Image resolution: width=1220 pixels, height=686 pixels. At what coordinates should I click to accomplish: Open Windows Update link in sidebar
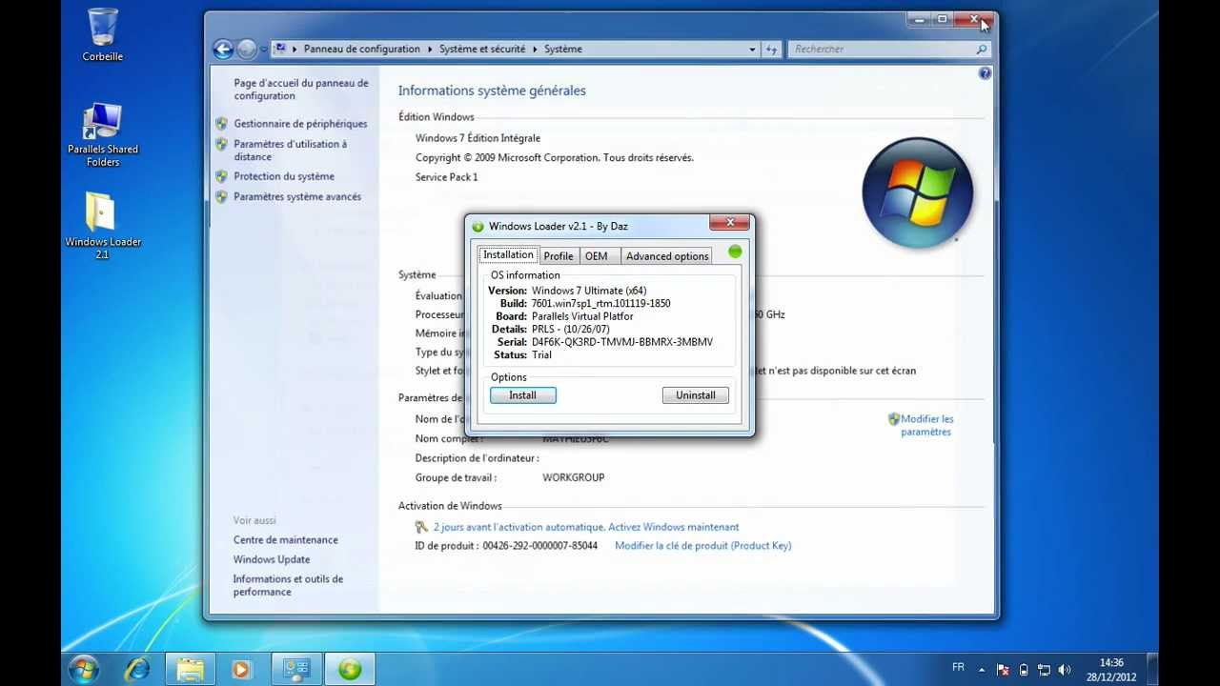[x=272, y=560]
